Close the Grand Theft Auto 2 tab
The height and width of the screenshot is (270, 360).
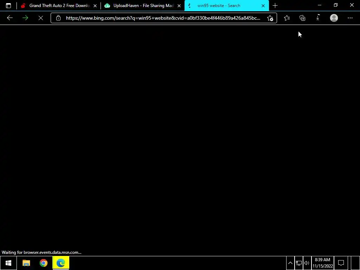(x=95, y=6)
